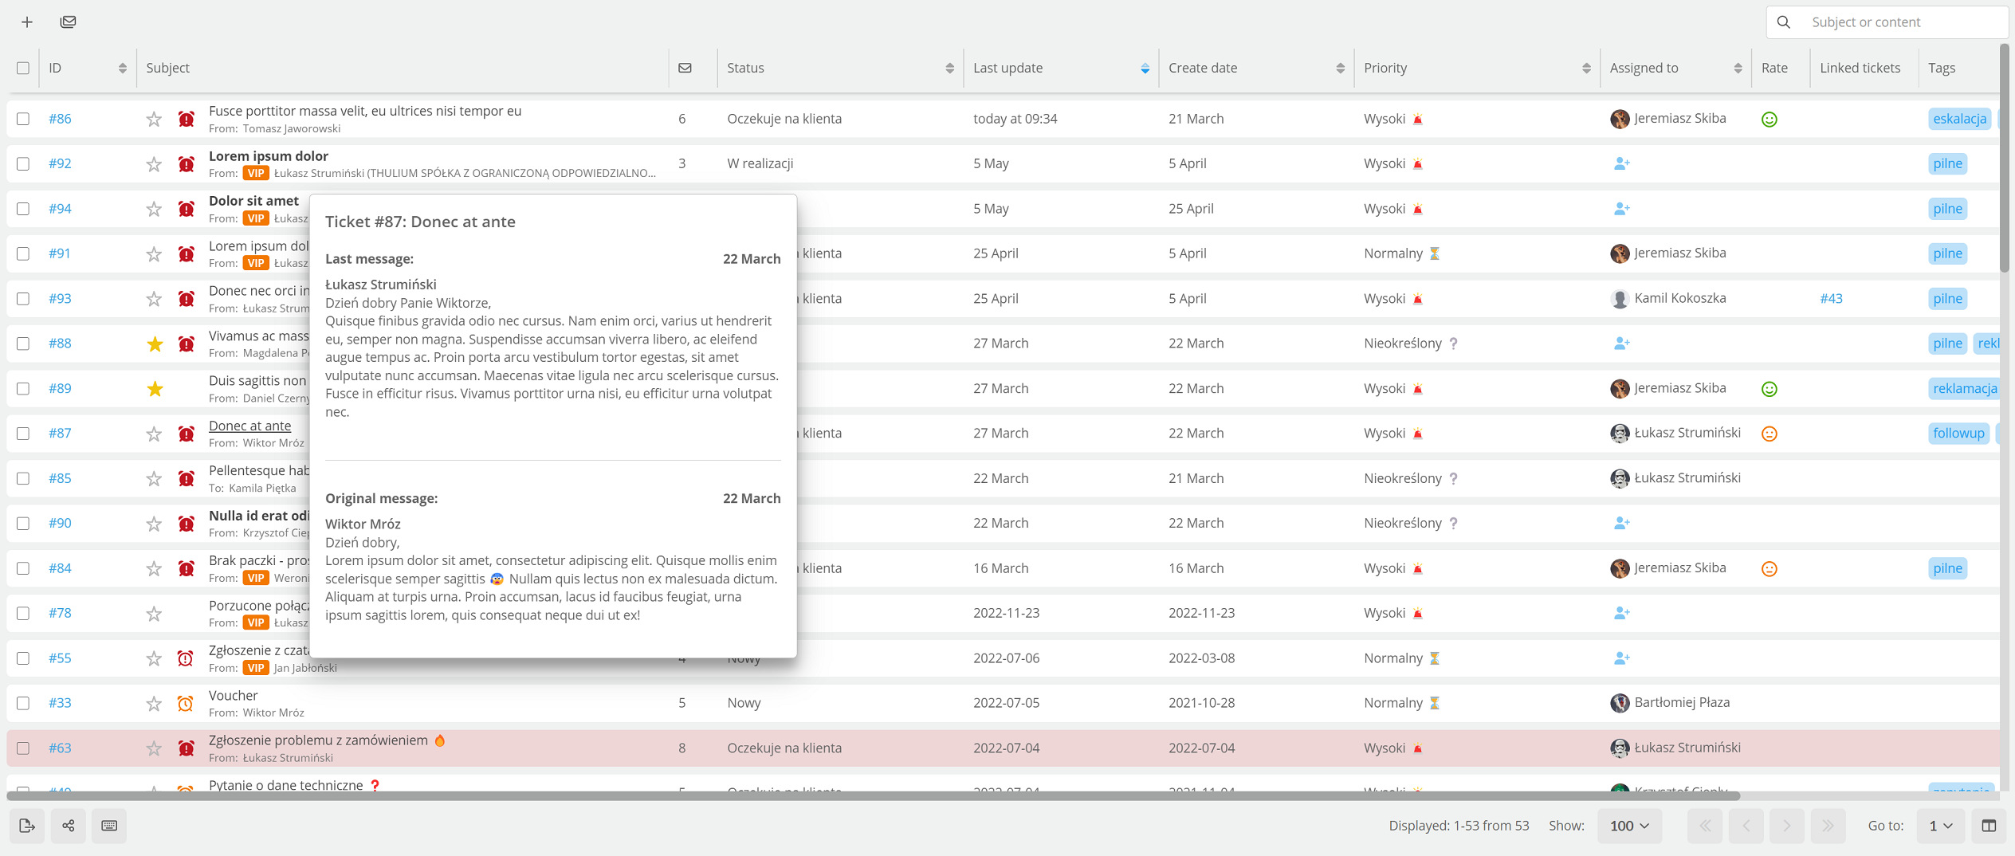Screen dimensions: 2015x856
Task: Click the reklamacja tag on ticket #89
Action: click(x=1965, y=388)
